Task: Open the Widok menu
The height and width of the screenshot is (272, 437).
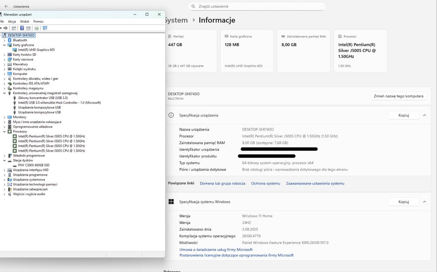Action: point(24,21)
